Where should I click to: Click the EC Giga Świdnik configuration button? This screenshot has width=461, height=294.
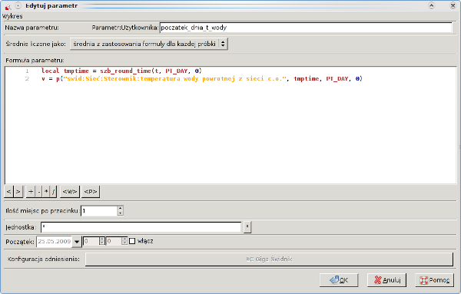pyautogui.click(x=269, y=259)
